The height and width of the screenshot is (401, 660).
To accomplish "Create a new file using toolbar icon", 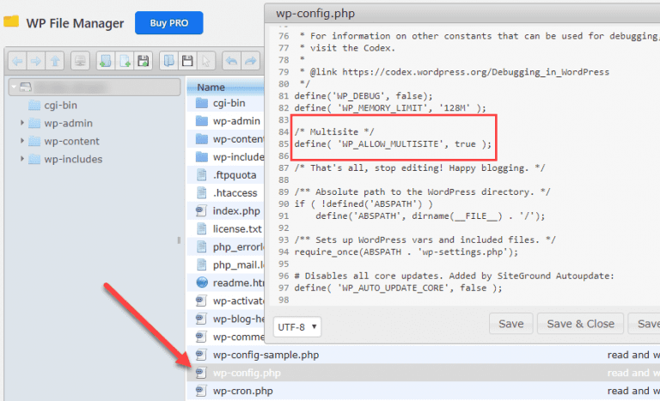I will coord(125,62).
